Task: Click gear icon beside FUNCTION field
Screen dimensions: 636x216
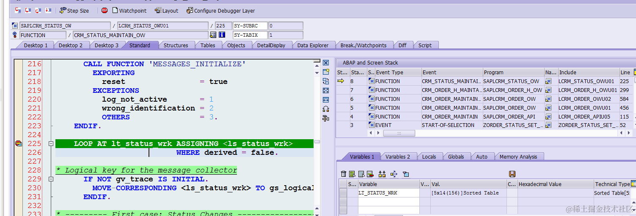Action: [x=15, y=35]
